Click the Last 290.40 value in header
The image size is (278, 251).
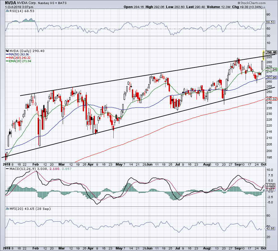click(x=196, y=7)
